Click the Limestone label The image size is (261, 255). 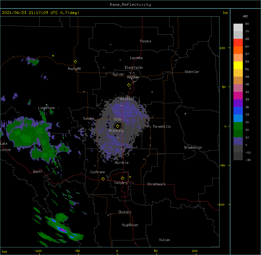tap(46, 108)
